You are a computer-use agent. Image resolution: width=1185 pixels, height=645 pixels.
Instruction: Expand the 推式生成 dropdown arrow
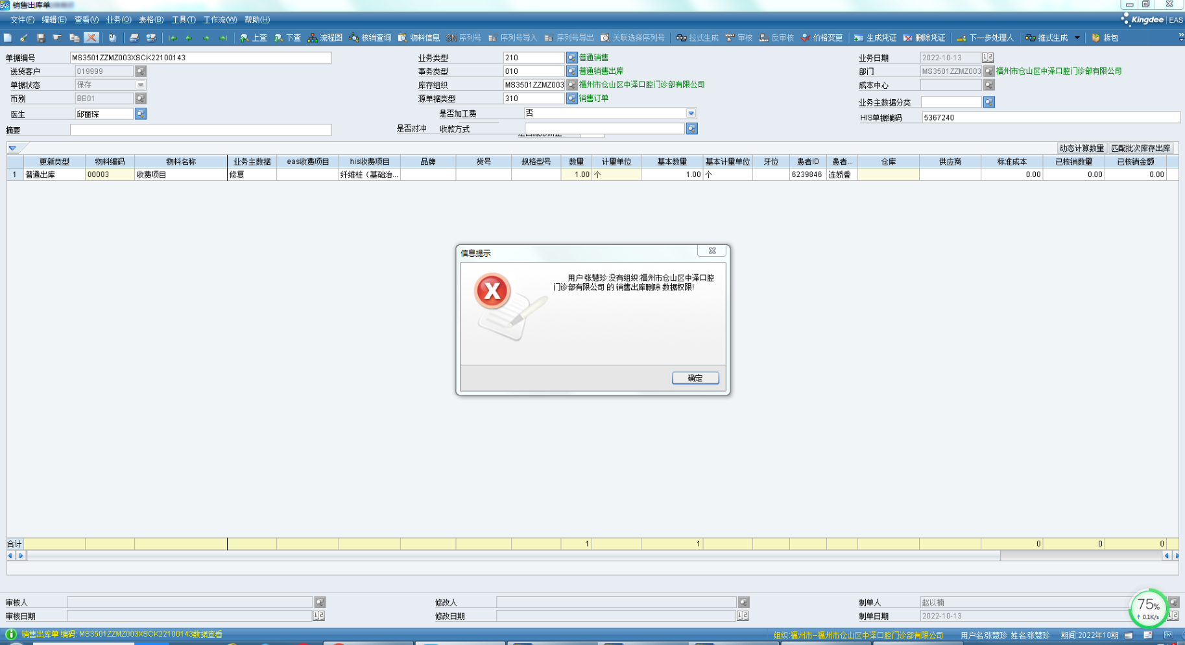coord(1077,38)
